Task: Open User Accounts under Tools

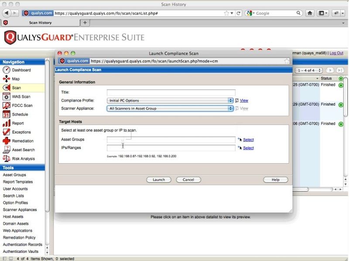Action: click(15, 189)
